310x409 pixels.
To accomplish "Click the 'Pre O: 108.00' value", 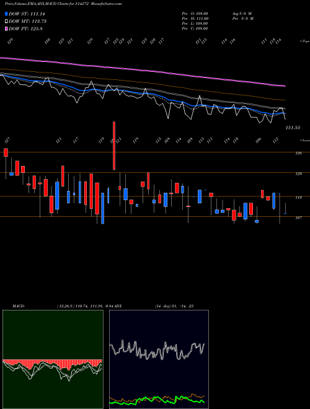I will coord(195,14).
